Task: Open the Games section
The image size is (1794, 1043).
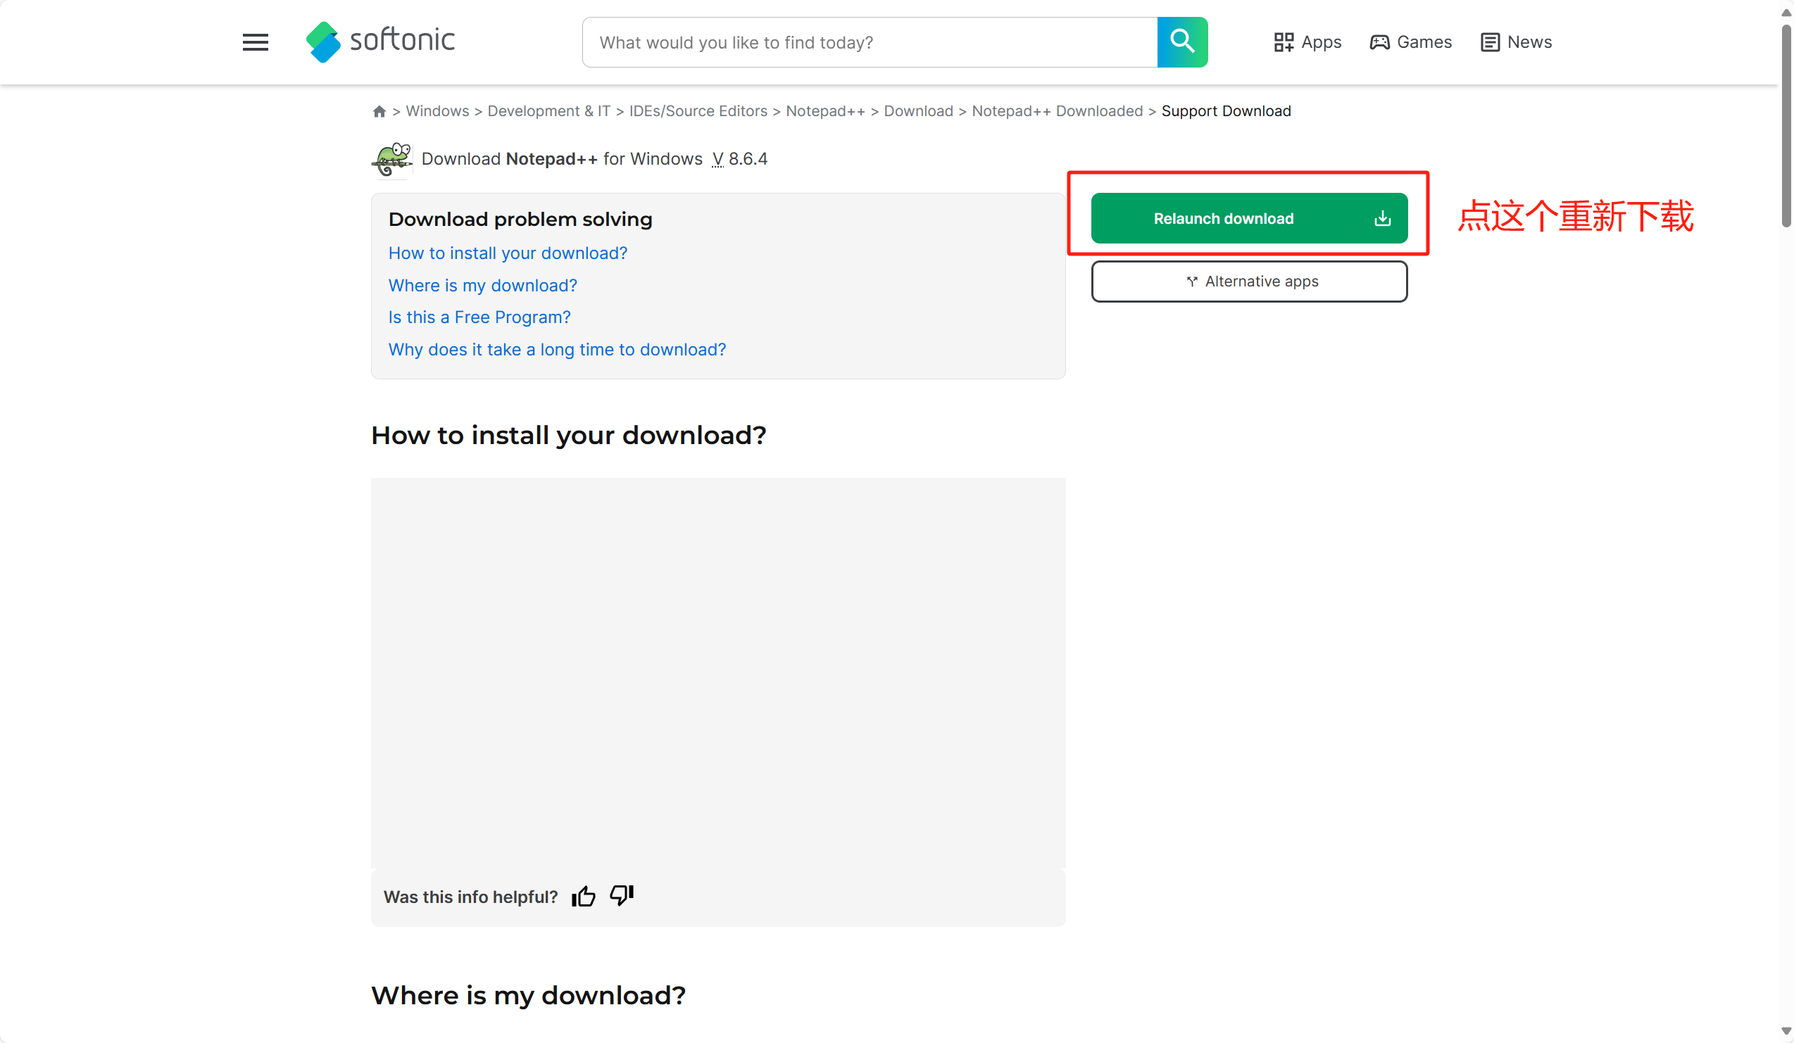Action: (1410, 42)
